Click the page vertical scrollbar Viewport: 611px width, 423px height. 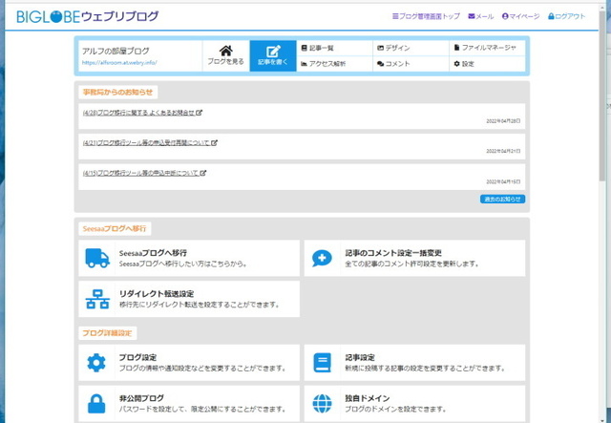pyautogui.click(x=602, y=97)
